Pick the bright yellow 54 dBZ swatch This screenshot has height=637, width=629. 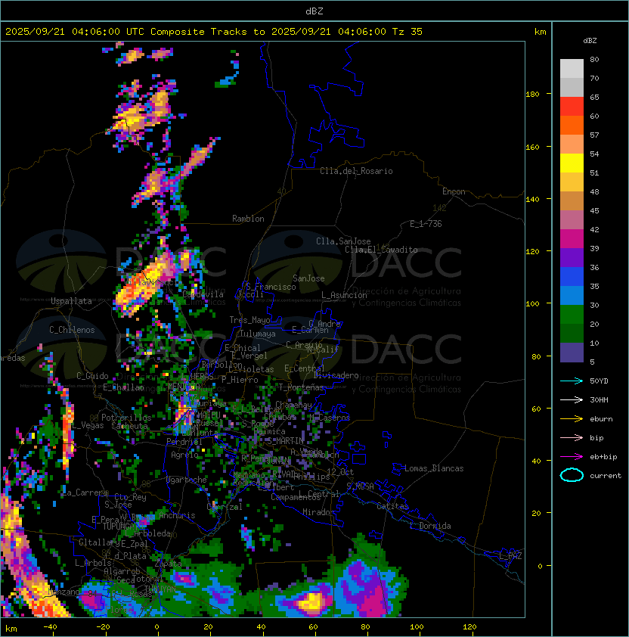572,163
